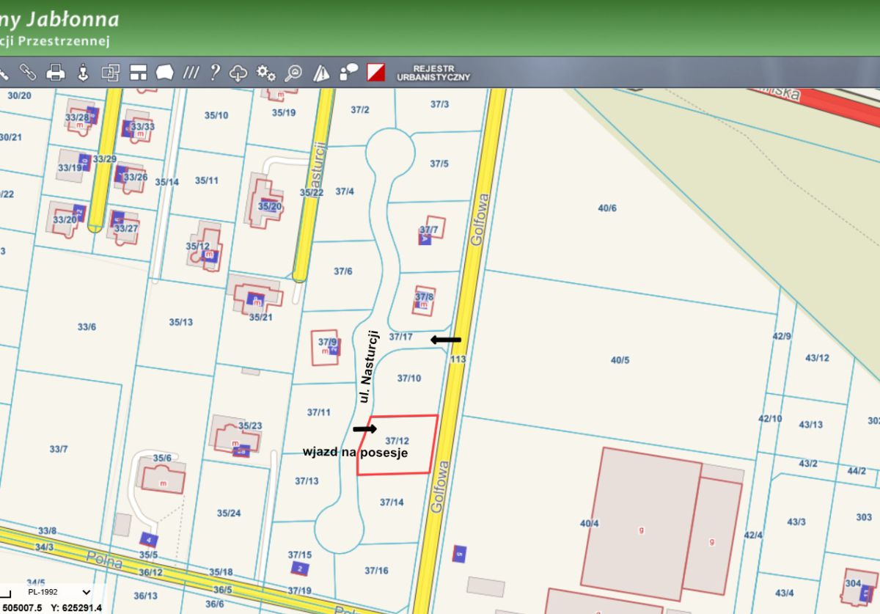Open the panel layout icon
Screen dimensions: 880x614
coord(139,72)
